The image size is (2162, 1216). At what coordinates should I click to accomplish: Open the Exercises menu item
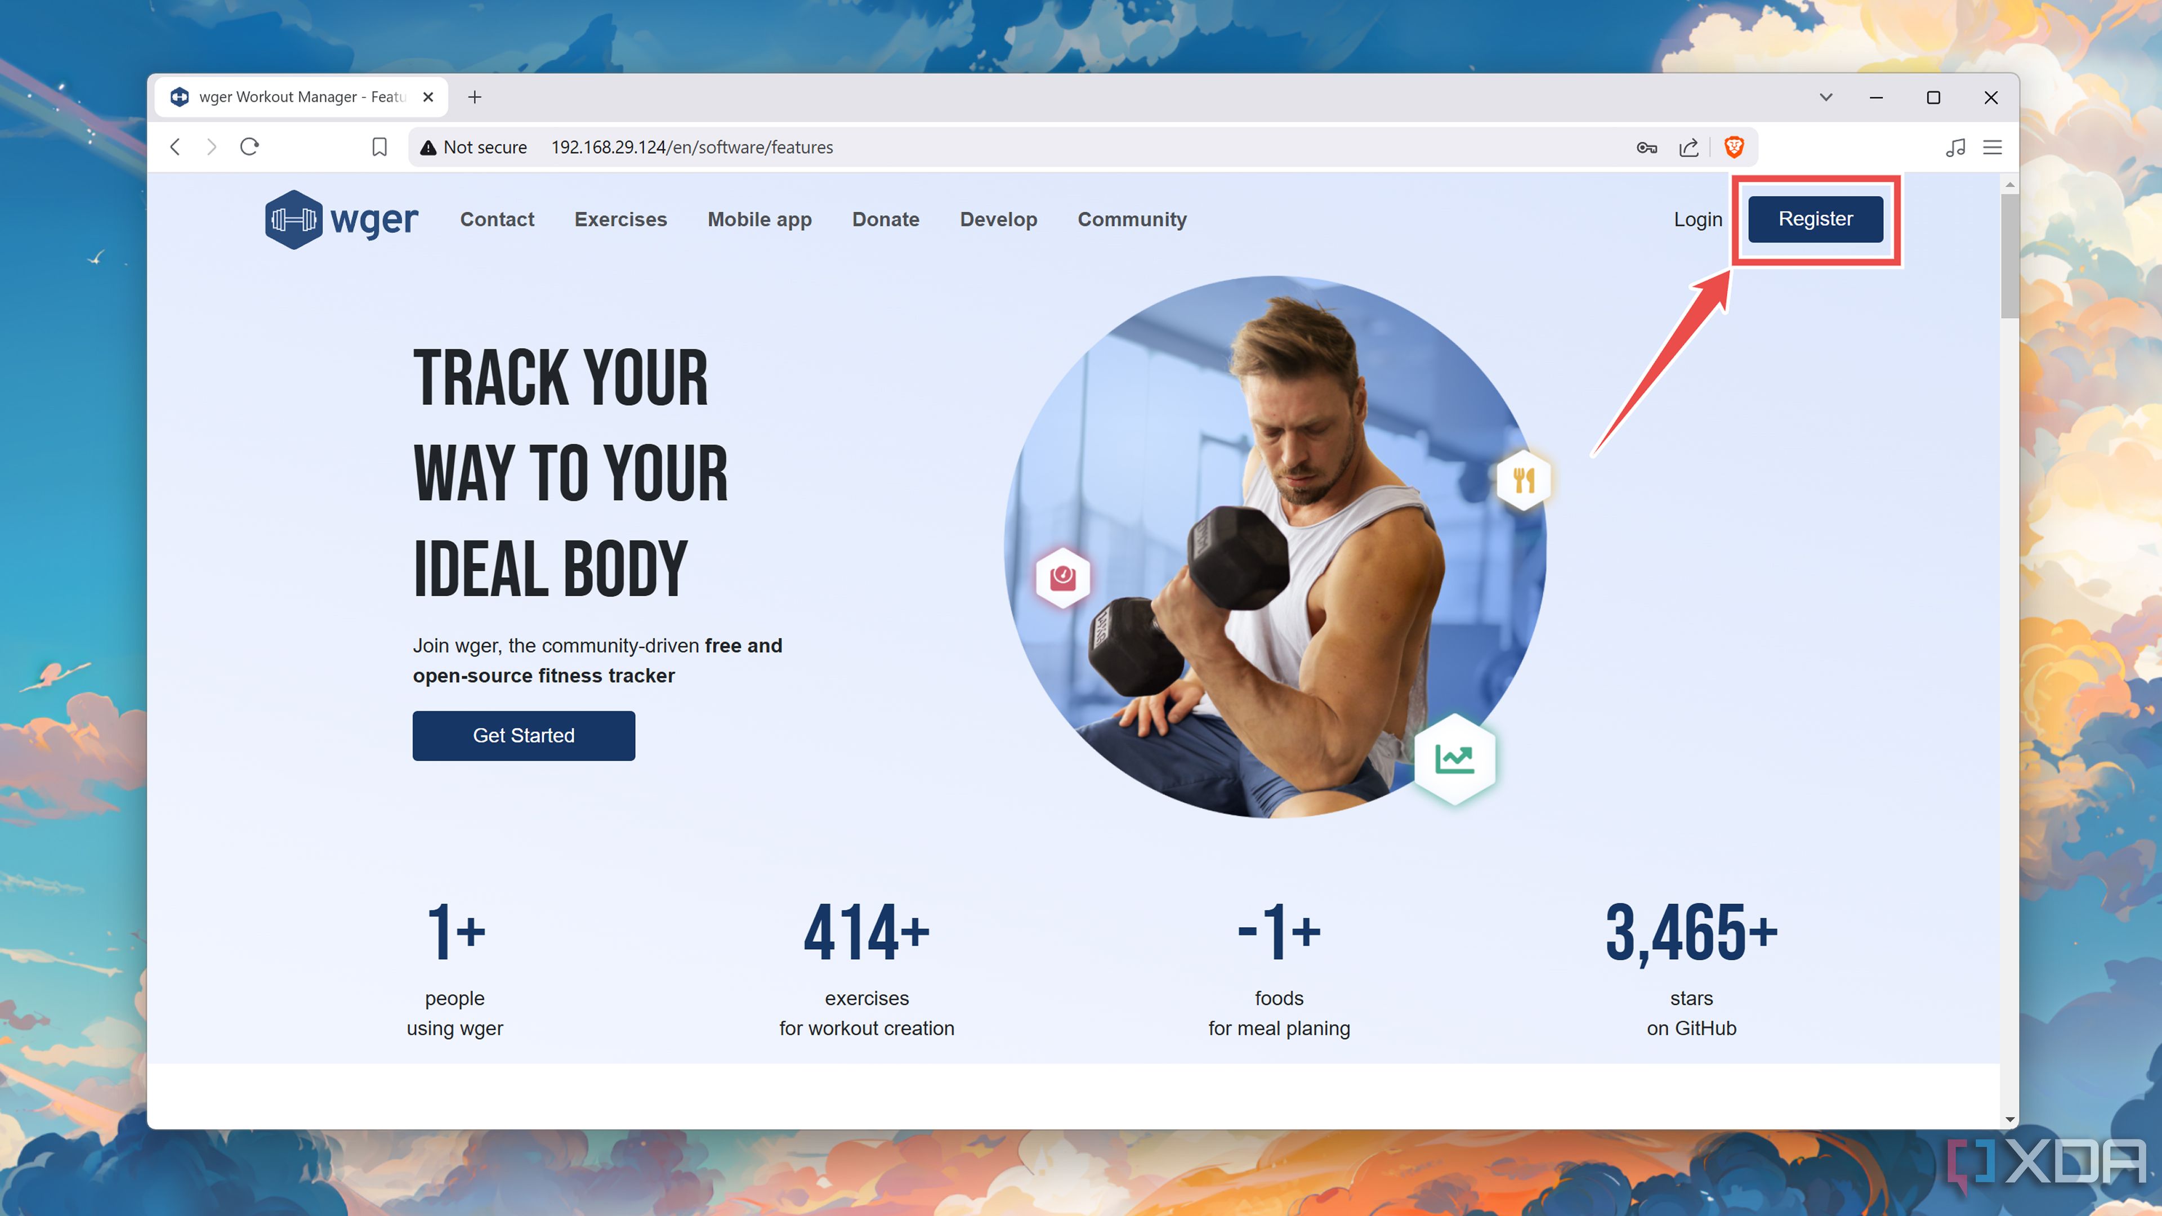point(620,218)
